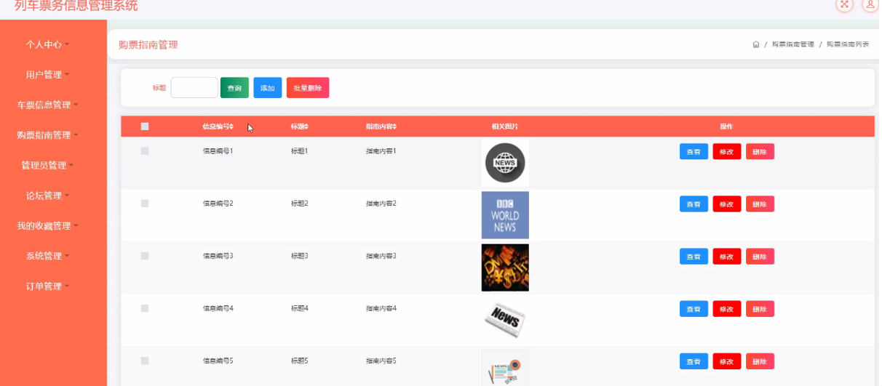Delete 信息编号2 with 删除 button
Viewport: 882px width, 386px height.
point(760,204)
